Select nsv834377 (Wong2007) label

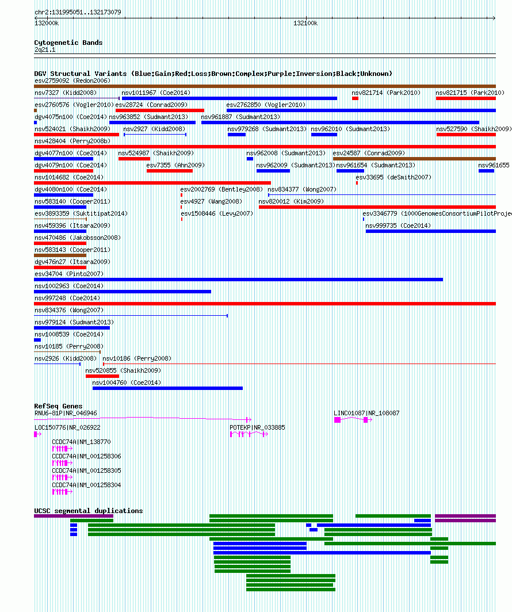click(302, 190)
